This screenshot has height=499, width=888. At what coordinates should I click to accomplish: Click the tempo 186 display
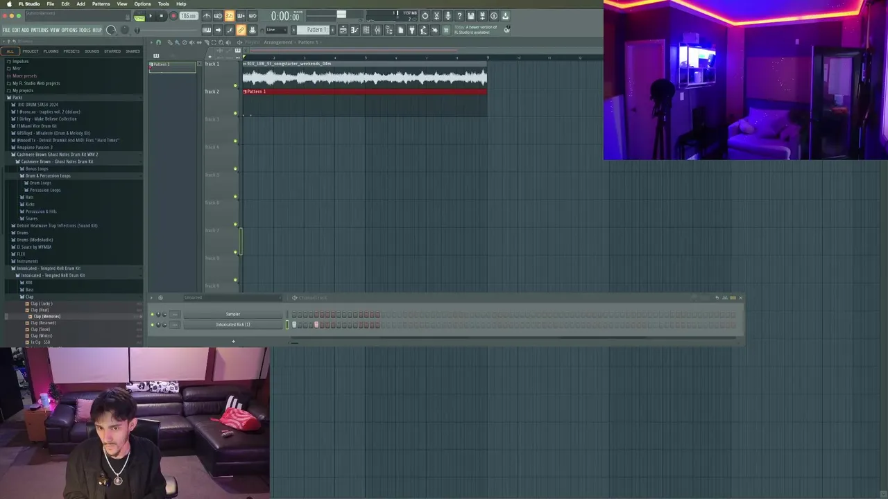[189, 16]
